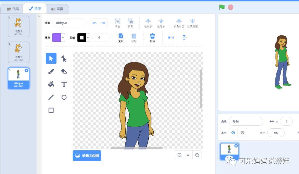The width and height of the screenshot is (299, 174).
Task: Click the Undo arrow
Action: 94,23
